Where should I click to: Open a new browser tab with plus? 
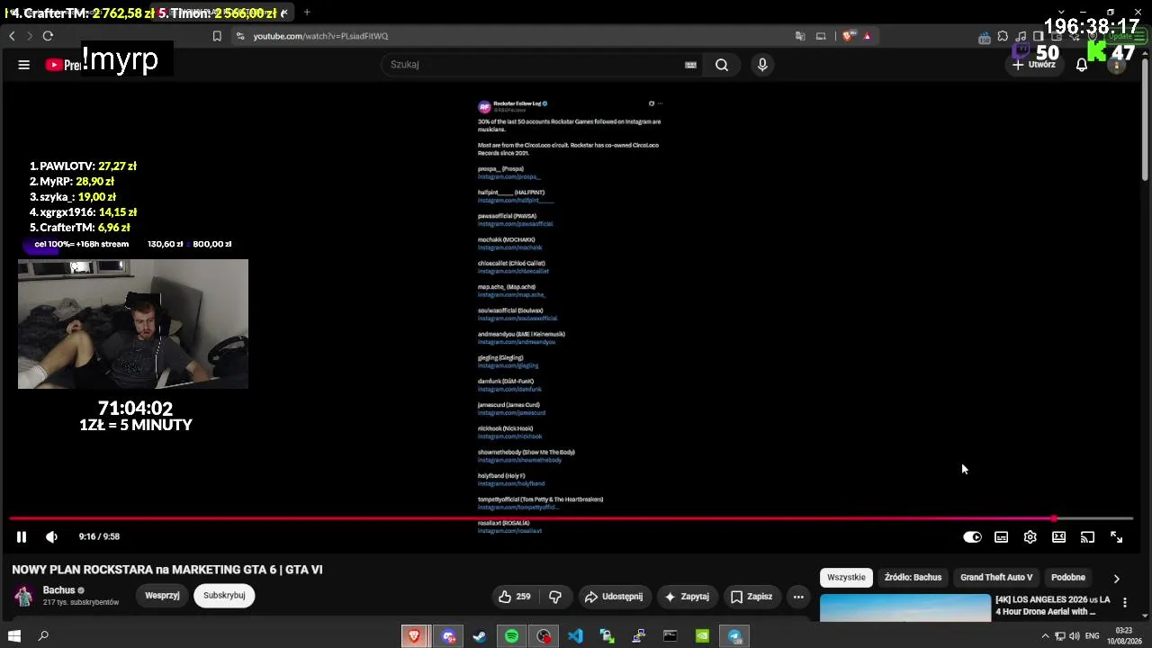307,13
